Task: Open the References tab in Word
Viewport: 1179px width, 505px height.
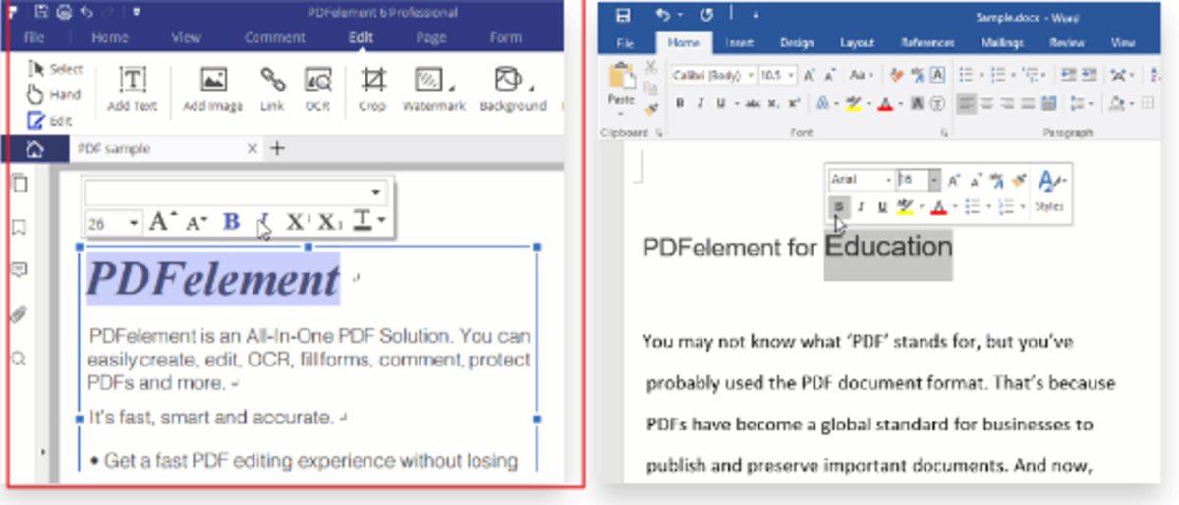Action: [927, 43]
